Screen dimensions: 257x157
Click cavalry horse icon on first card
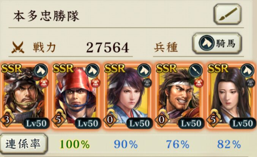(x=41, y=71)
